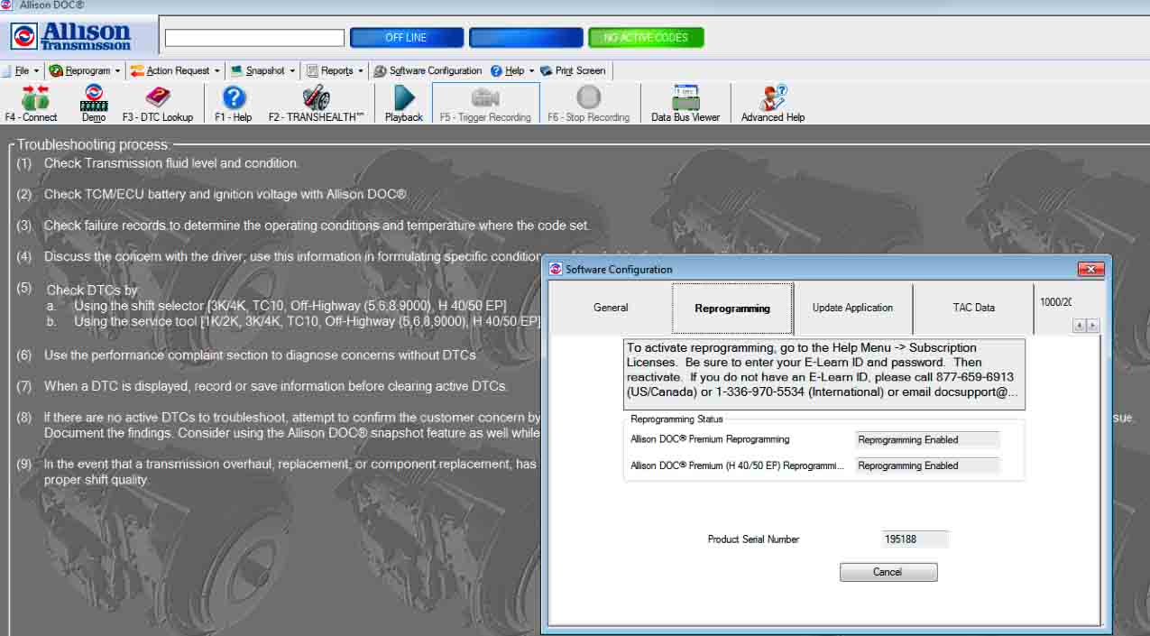The image size is (1150, 636).
Task: Click the NO ACTIVE CODES indicator
Action: point(646,38)
